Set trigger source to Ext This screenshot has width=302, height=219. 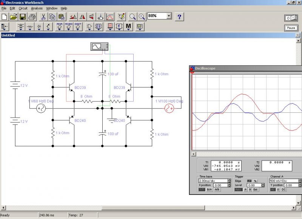[256, 190]
